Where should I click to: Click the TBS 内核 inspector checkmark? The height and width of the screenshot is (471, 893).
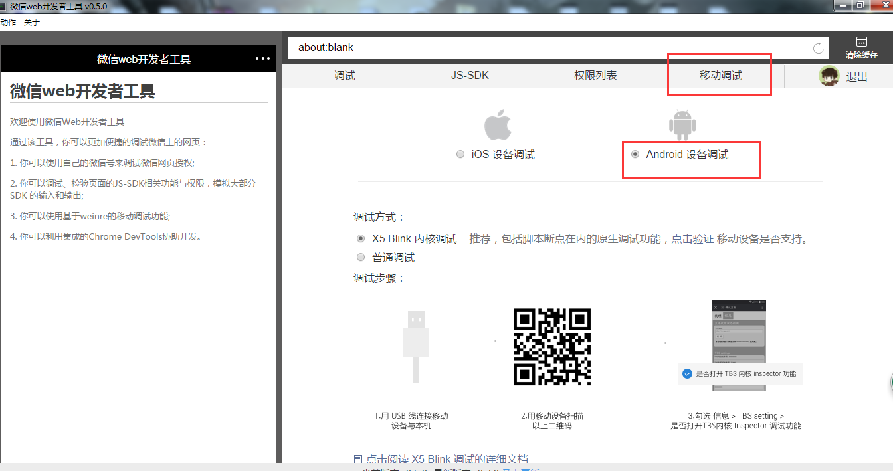click(x=688, y=374)
